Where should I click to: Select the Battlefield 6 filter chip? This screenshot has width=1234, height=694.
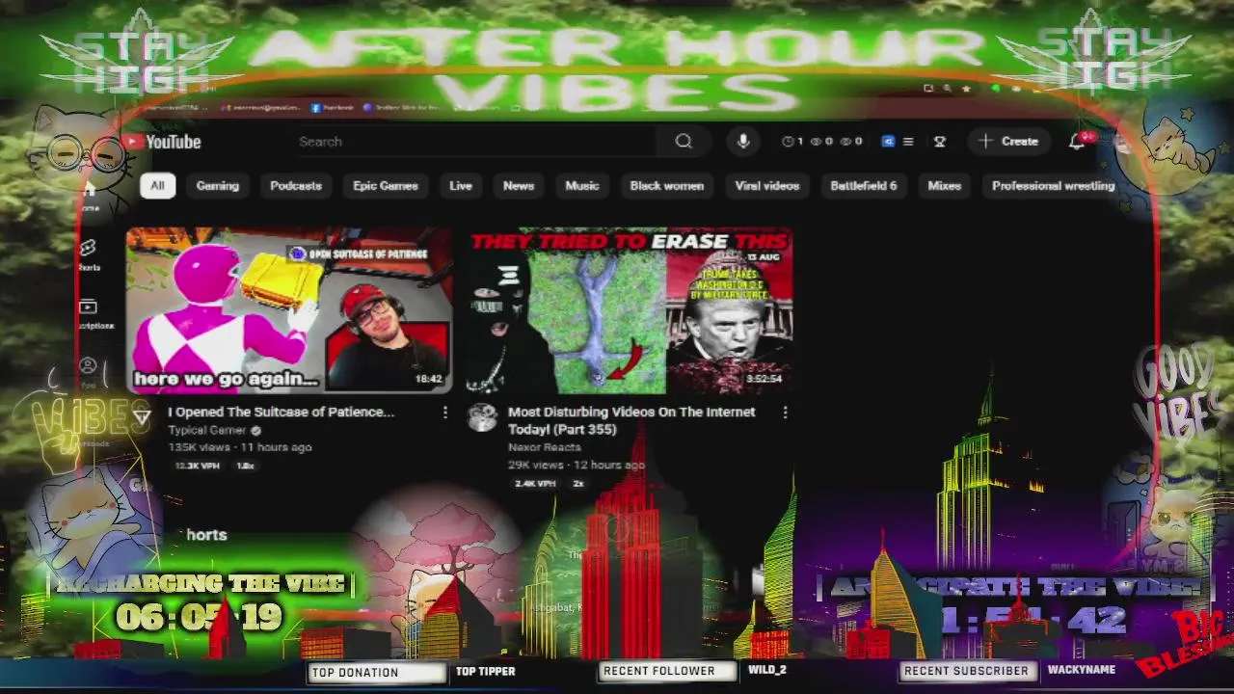click(x=864, y=186)
